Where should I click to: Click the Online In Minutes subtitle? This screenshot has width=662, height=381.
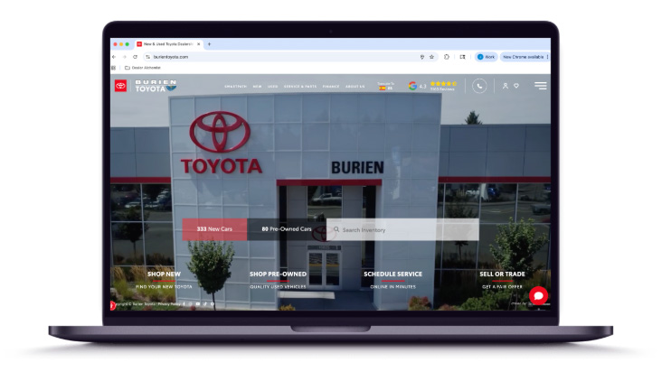[393, 286]
